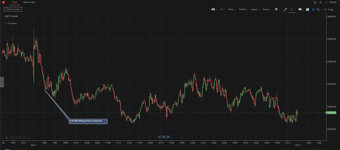Expand the settings gear dropdown arrow
This screenshot has width=340, height=150.
280,10
